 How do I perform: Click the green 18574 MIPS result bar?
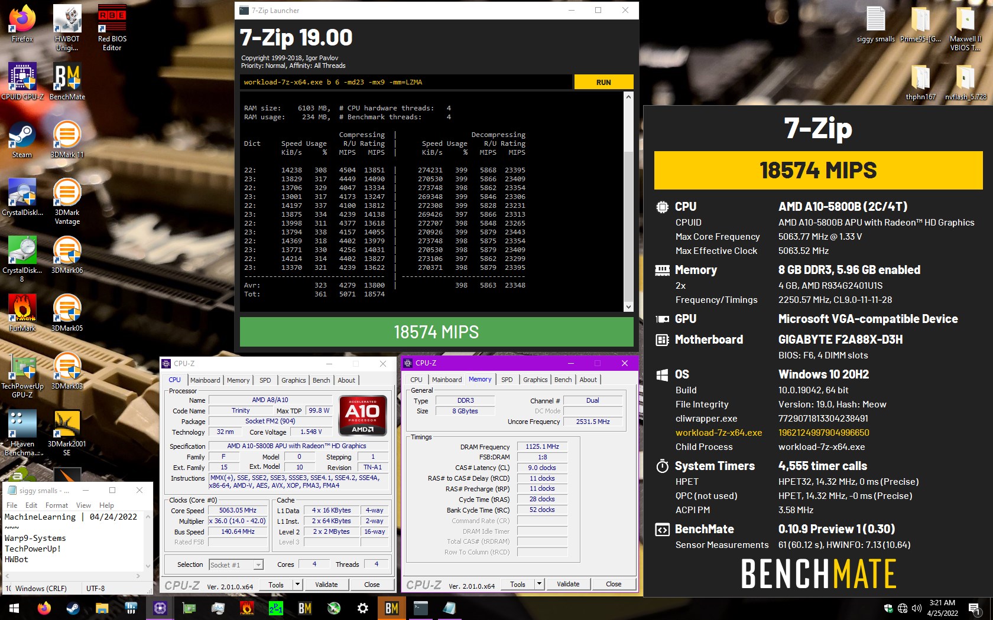pos(436,332)
